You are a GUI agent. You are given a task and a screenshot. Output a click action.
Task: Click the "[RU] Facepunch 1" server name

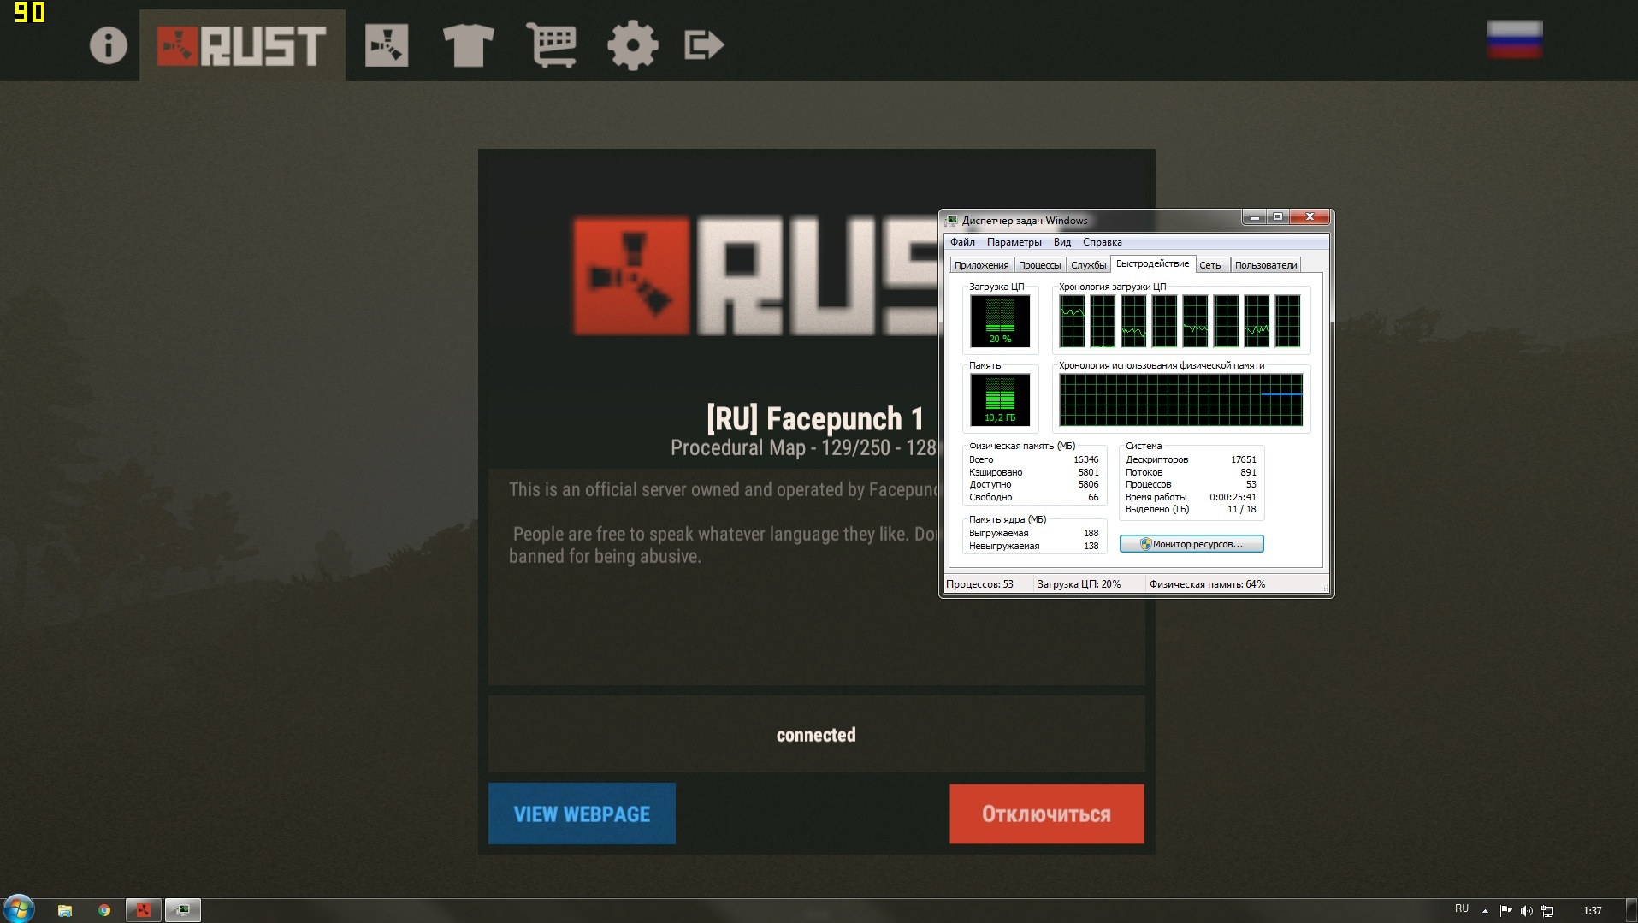815,419
